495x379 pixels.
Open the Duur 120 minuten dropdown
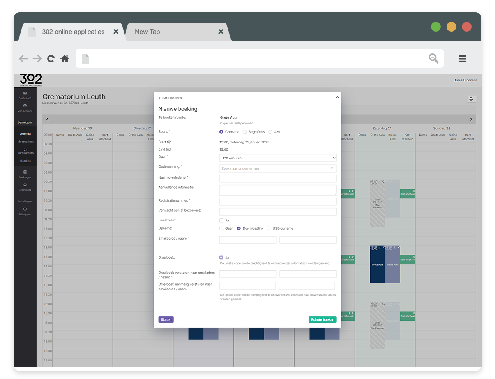tap(278, 158)
